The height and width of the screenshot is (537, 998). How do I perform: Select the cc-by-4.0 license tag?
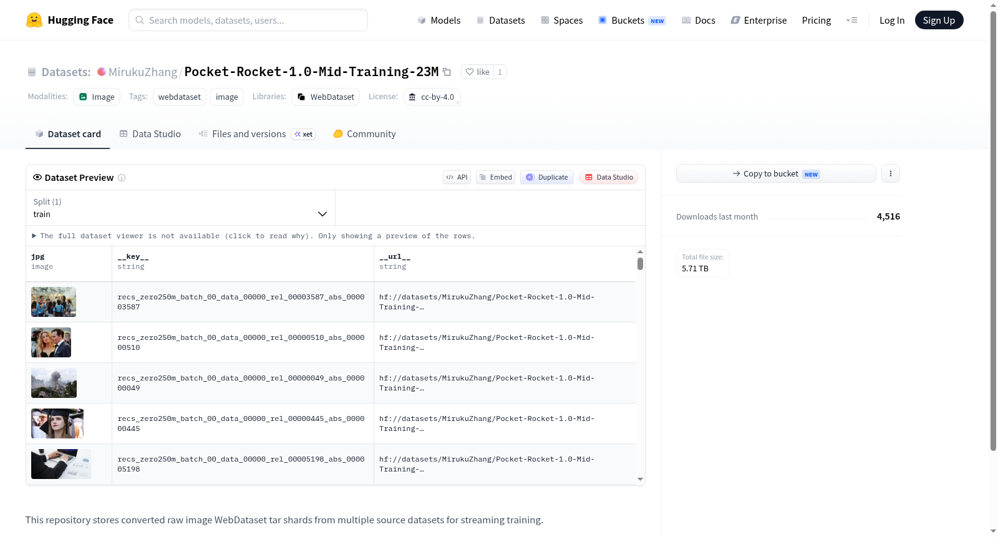[432, 97]
